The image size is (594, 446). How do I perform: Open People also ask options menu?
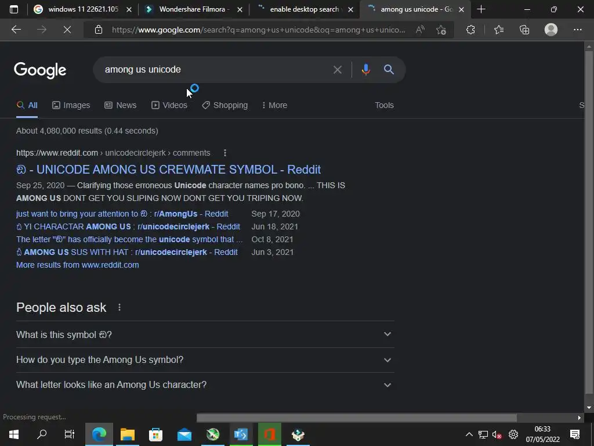(x=119, y=307)
